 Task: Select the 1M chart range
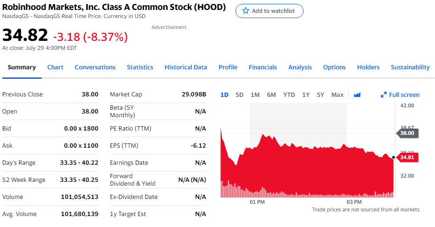click(255, 95)
